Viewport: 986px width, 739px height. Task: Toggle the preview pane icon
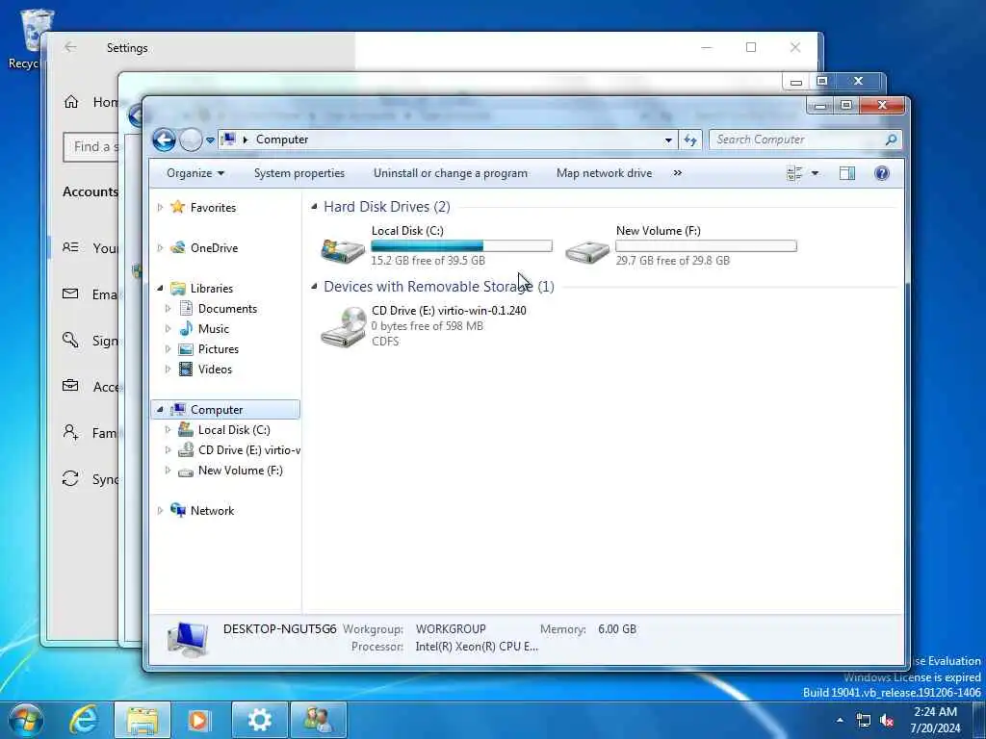point(847,173)
